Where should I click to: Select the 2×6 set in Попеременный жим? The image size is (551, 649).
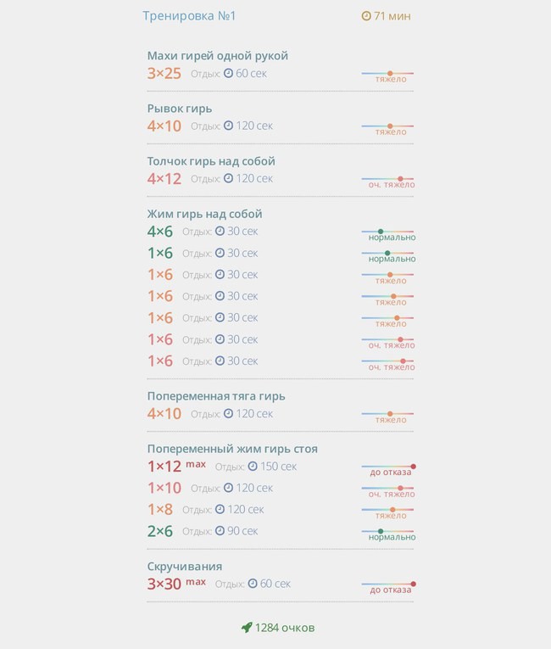(x=160, y=531)
